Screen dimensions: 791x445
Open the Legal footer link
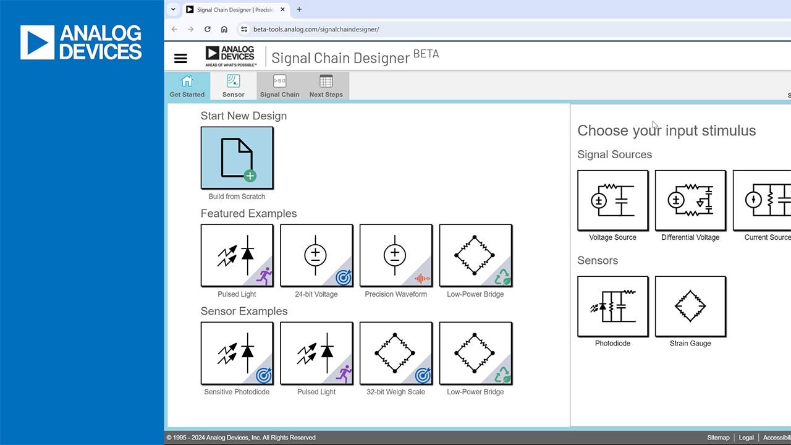coord(747,438)
